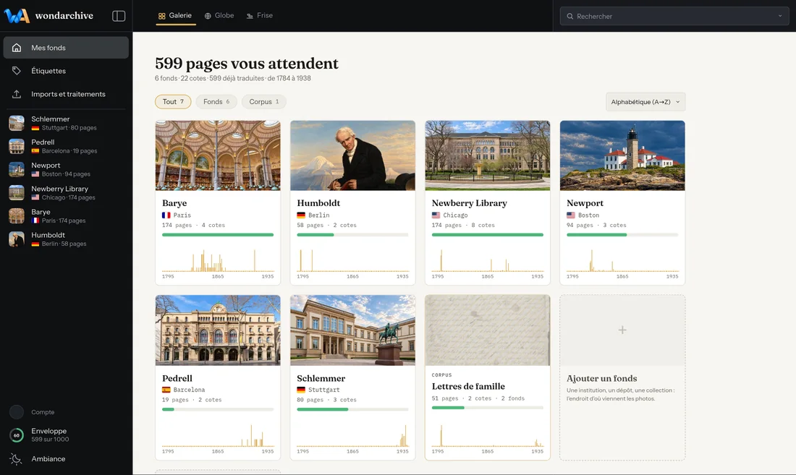
Task: Open the Pedrell card building image
Action: click(x=218, y=330)
